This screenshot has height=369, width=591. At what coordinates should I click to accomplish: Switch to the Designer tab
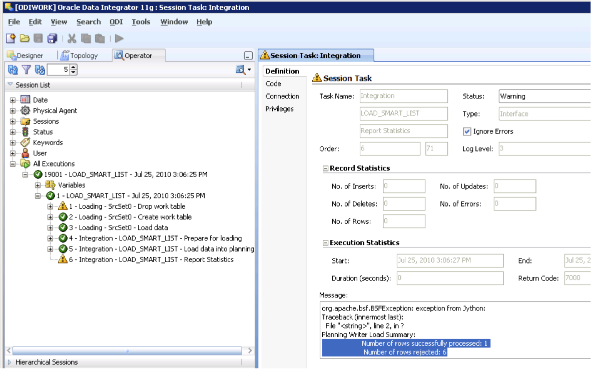25,55
